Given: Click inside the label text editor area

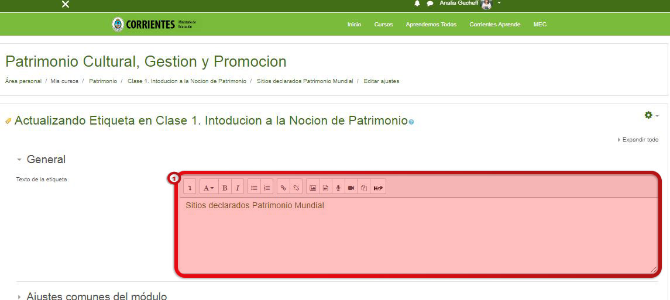Looking at the screenshot, I should pos(418,235).
